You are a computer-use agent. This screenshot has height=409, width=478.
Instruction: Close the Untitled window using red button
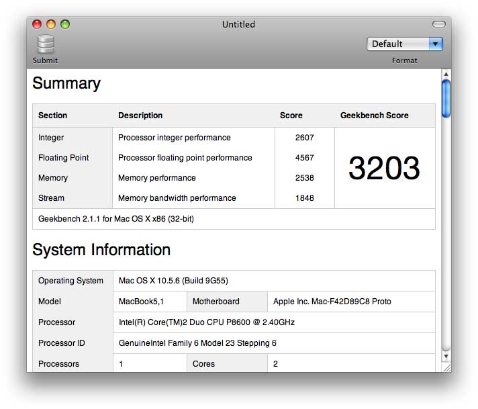click(37, 24)
